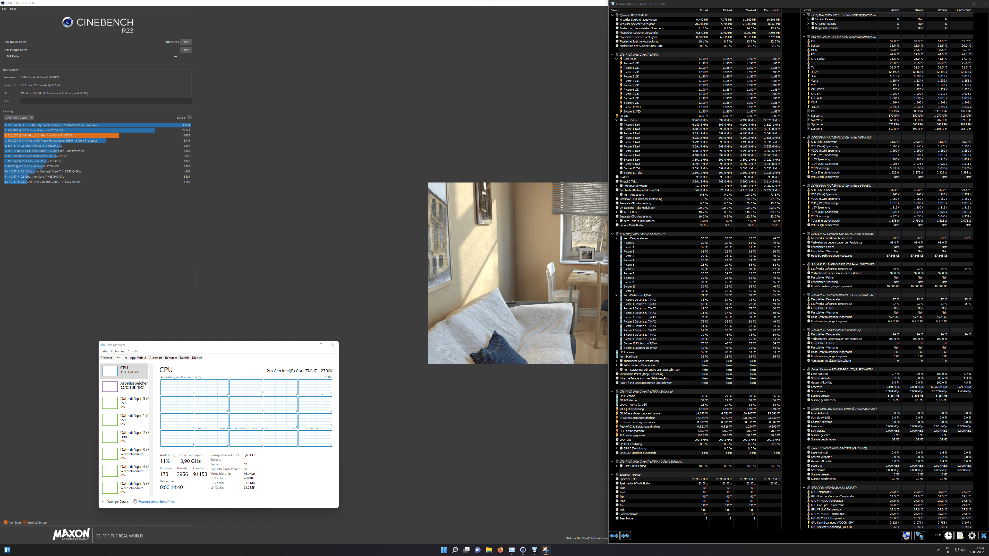Open Task View icon on taskbar
The image size is (989, 556).
coord(466,550)
